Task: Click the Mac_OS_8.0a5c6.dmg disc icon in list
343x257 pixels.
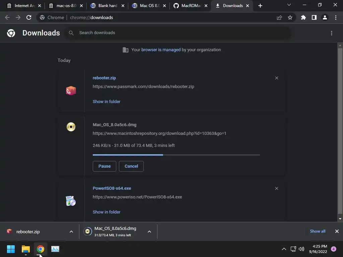Action: (71, 127)
